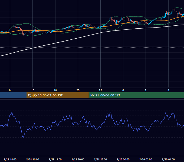Click the 3/29 04:00 time label
Screen dimensions: 184x162
[168, 159]
